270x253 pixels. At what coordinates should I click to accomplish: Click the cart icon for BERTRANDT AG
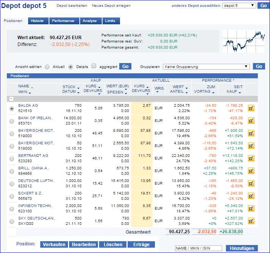tap(251, 158)
